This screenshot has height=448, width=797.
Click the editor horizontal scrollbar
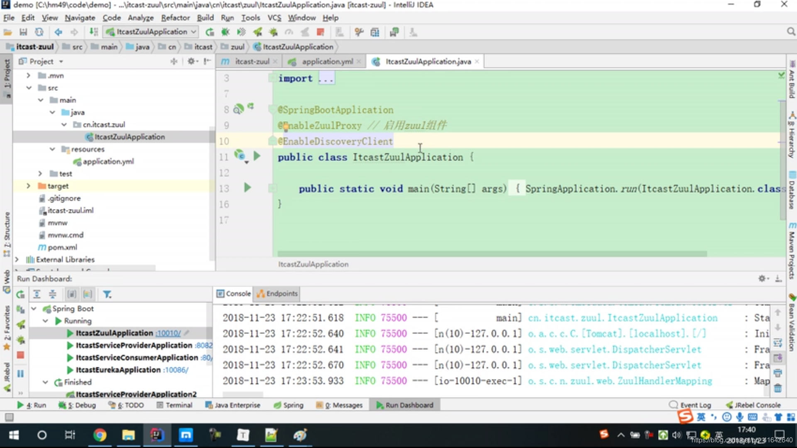pyautogui.click(x=492, y=253)
